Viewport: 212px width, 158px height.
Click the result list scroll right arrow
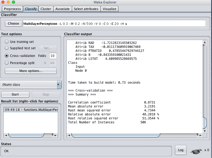pyautogui.click(x=55, y=135)
